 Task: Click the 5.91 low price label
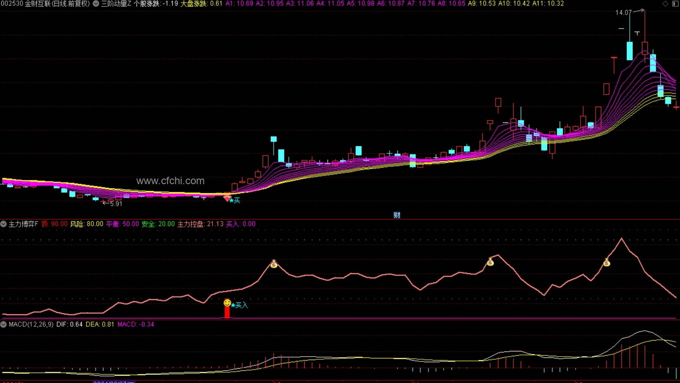(x=116, y=204)
